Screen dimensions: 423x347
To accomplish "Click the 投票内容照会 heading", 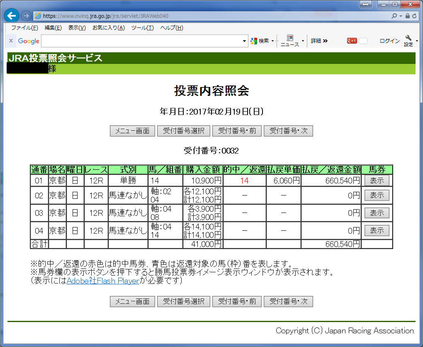I will (211, 91).
